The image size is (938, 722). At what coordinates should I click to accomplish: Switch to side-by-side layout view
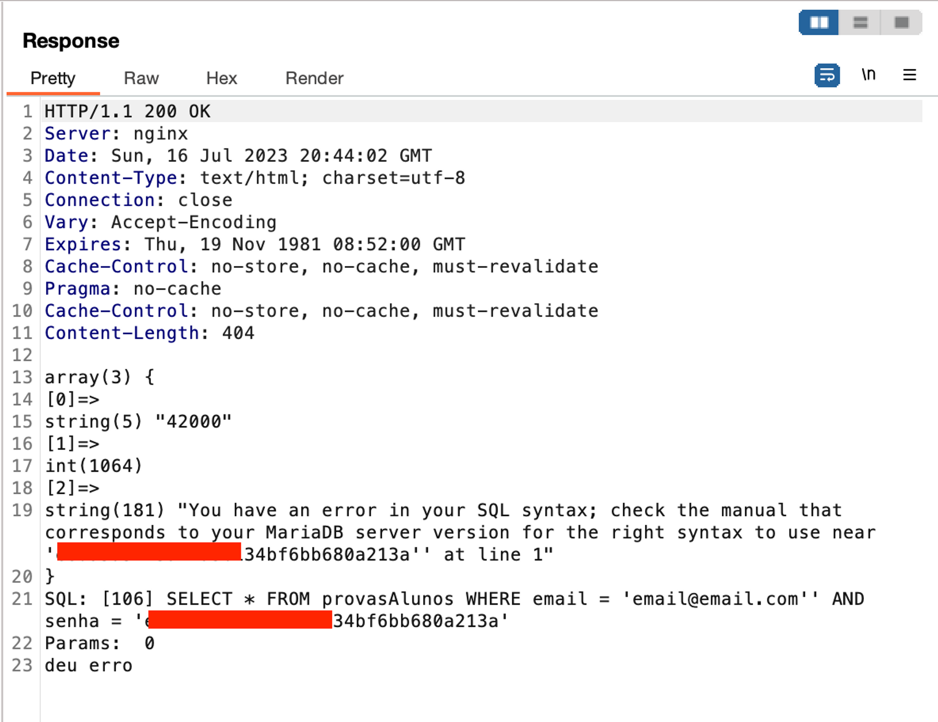coord(818,22)
